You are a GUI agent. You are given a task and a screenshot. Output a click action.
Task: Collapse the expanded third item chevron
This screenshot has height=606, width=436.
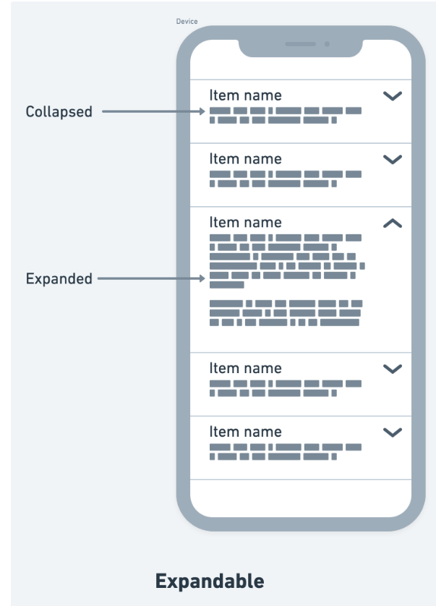coord(393,223)
